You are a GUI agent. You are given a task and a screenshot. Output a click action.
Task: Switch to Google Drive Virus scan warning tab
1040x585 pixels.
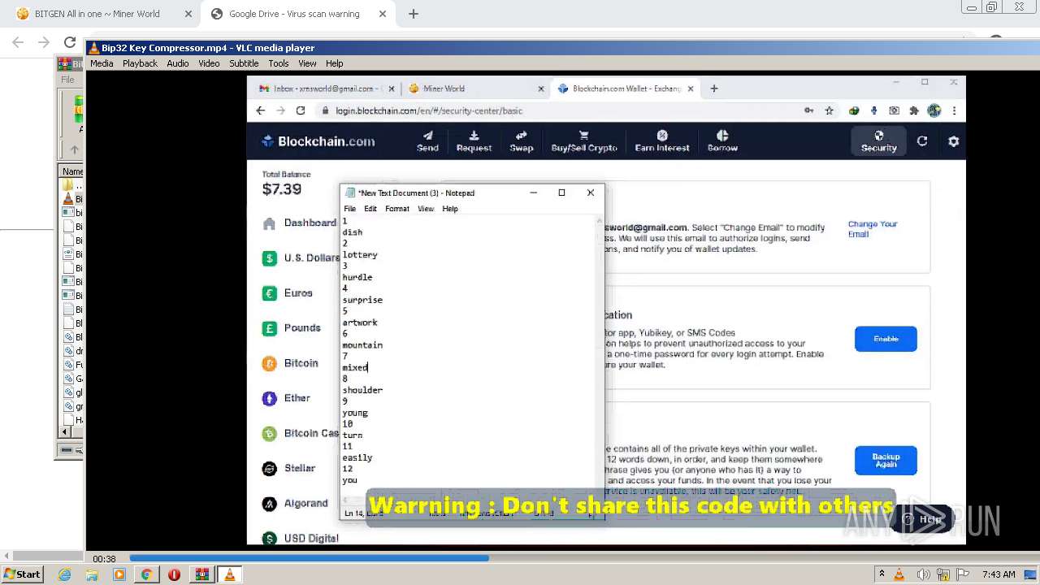(294, 14)
